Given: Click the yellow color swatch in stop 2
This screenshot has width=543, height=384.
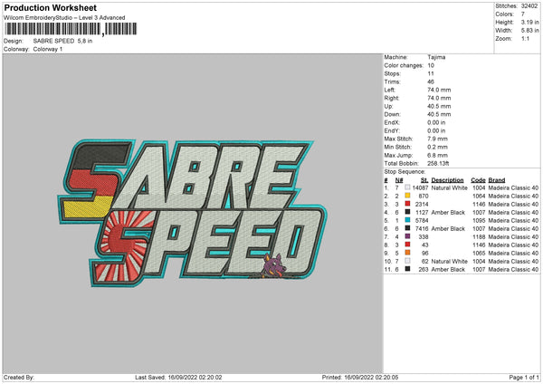Looking at the screenshot, I should (408, 196).
